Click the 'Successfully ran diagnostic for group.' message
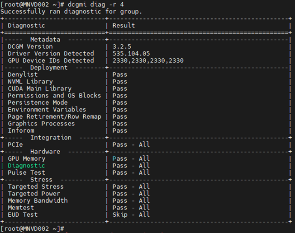295x233 pixels. click(x=71, y=11)
